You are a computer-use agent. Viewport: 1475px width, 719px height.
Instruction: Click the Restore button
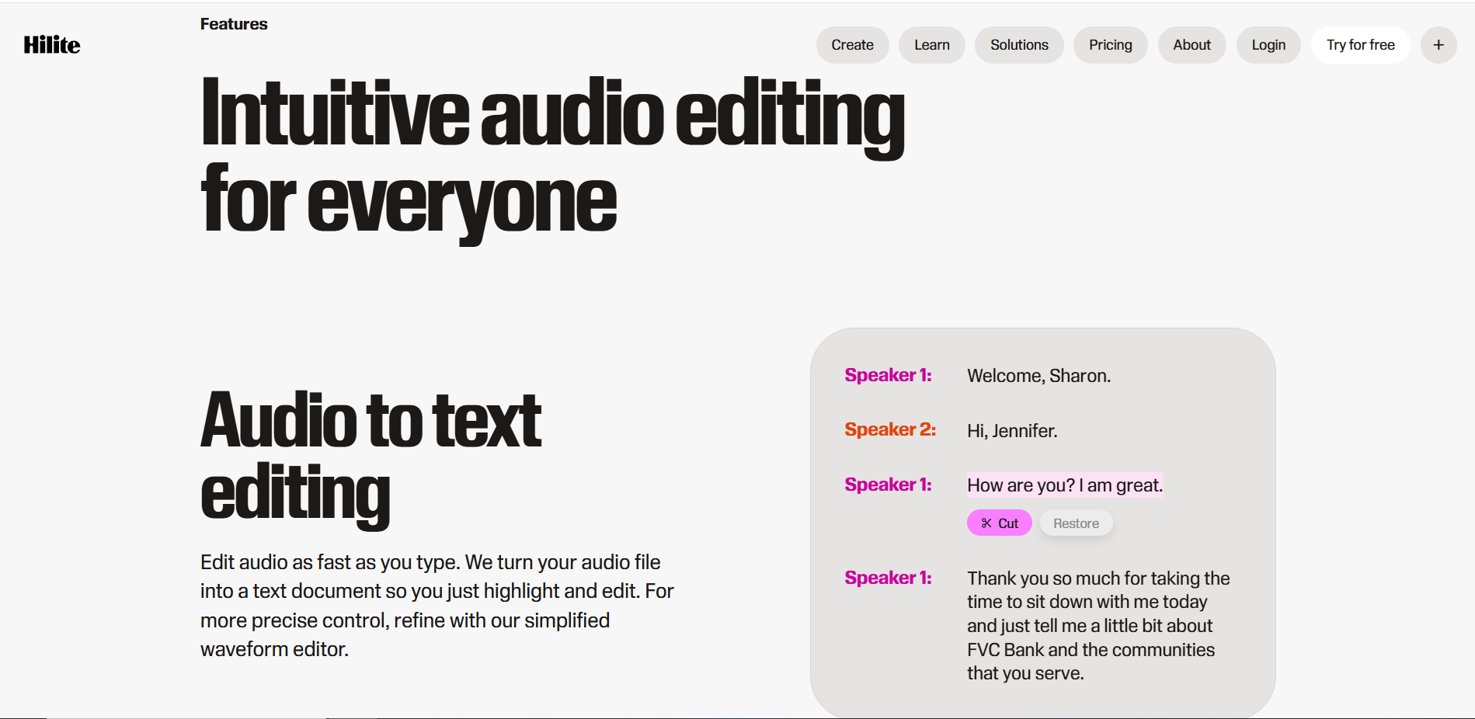(1076, 523)
